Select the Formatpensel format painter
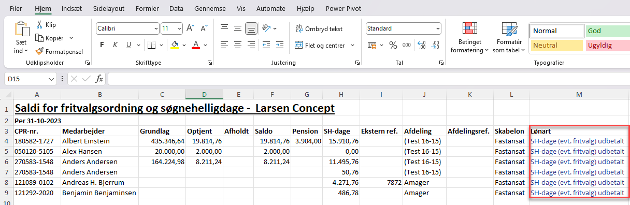The width and height of the screenshot is (630, 205). [x=59, y=51]
